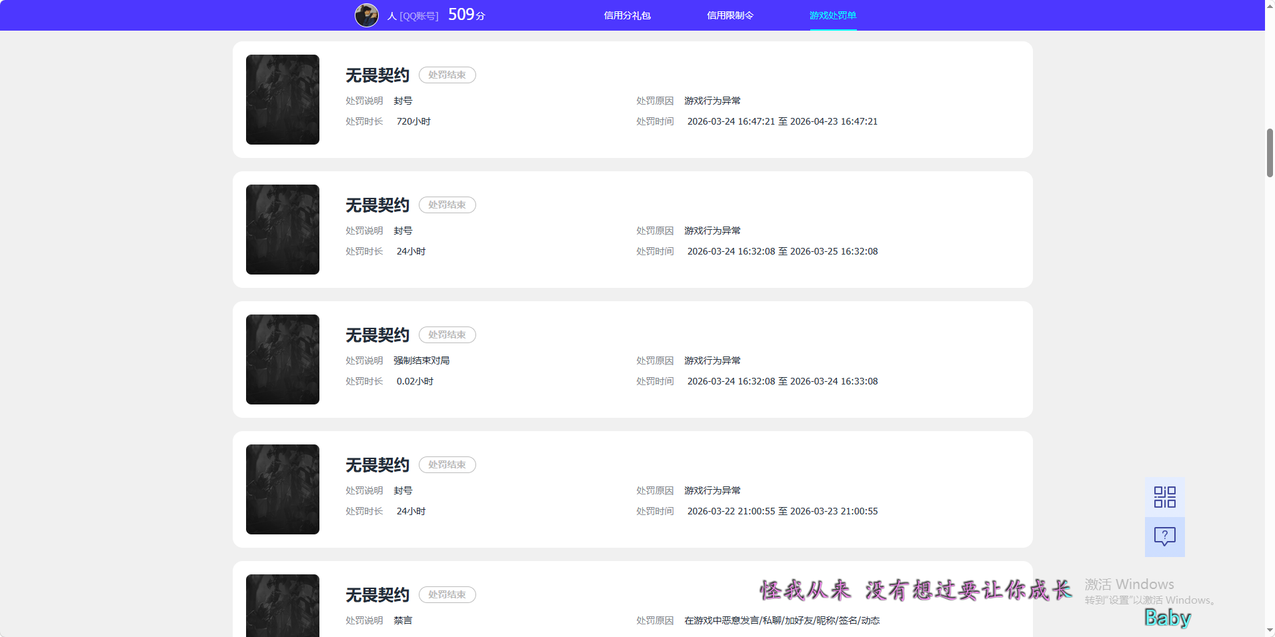1275x637 pixels.
Task: Open game thumbnail of the 强制结束对局 penalty
Action: pos(283,359)
